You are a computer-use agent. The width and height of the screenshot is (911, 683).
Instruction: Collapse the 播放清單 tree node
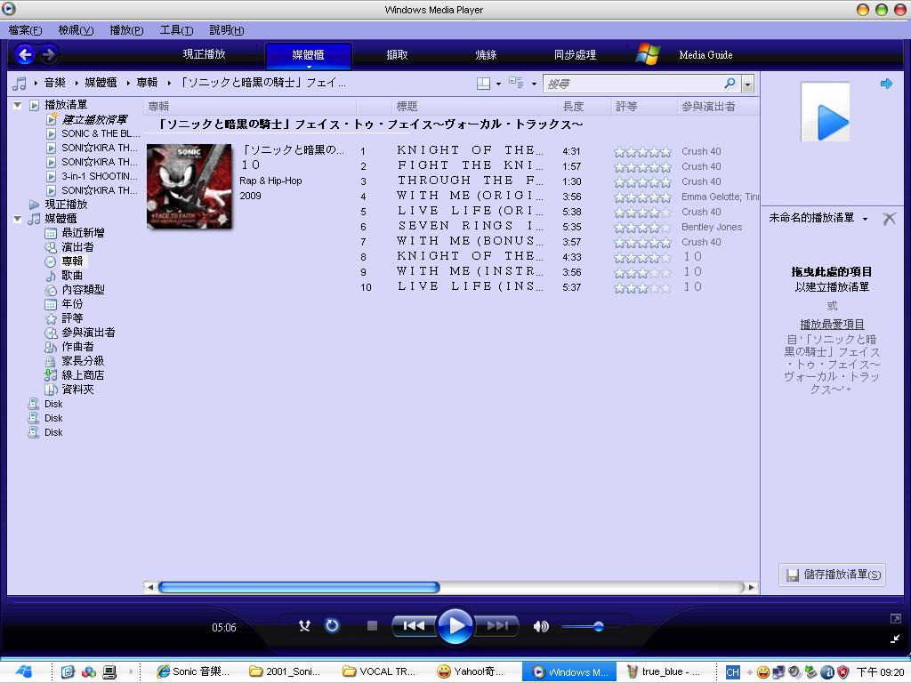click(x=18, y=105)
